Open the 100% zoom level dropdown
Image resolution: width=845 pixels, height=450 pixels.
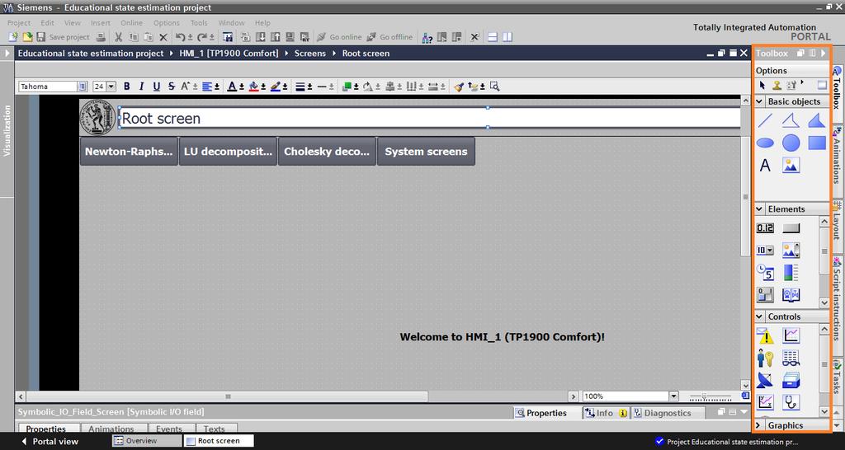click(x=673, y=396)
